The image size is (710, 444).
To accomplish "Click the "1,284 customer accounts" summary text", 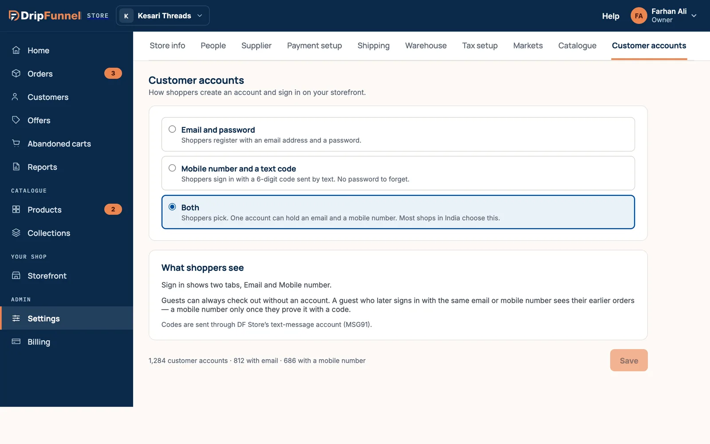I will click(188, 361).
